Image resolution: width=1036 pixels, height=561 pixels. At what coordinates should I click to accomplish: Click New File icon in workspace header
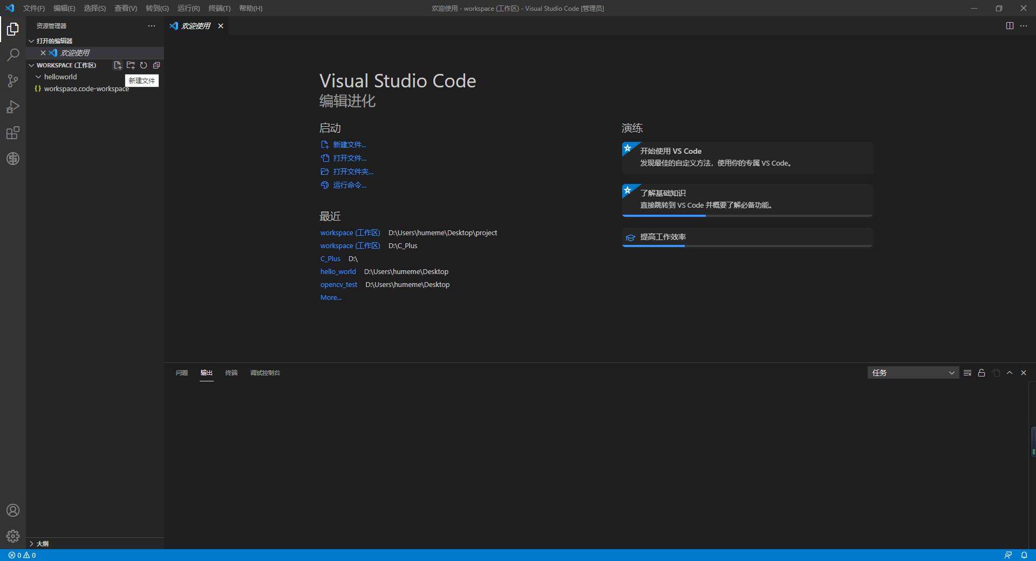(118, 65)
